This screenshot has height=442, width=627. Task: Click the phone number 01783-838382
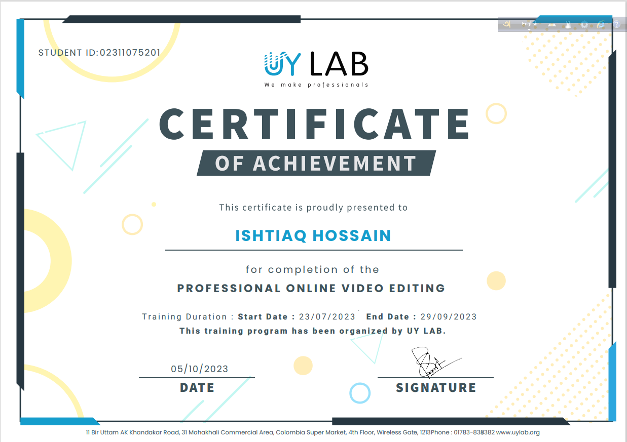[x=474, y=432]
